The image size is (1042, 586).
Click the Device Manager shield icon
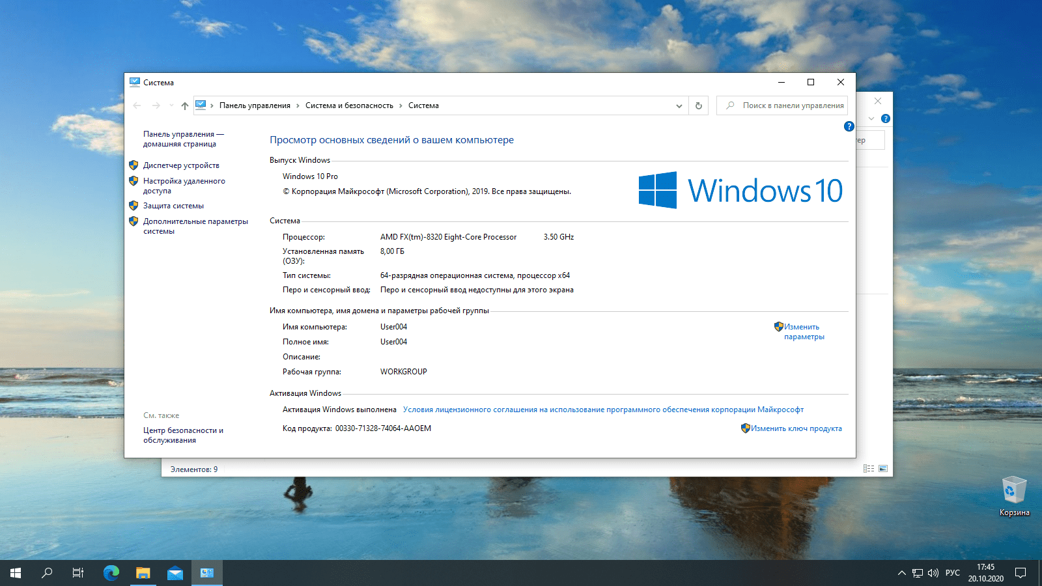(x=134, y=165)
